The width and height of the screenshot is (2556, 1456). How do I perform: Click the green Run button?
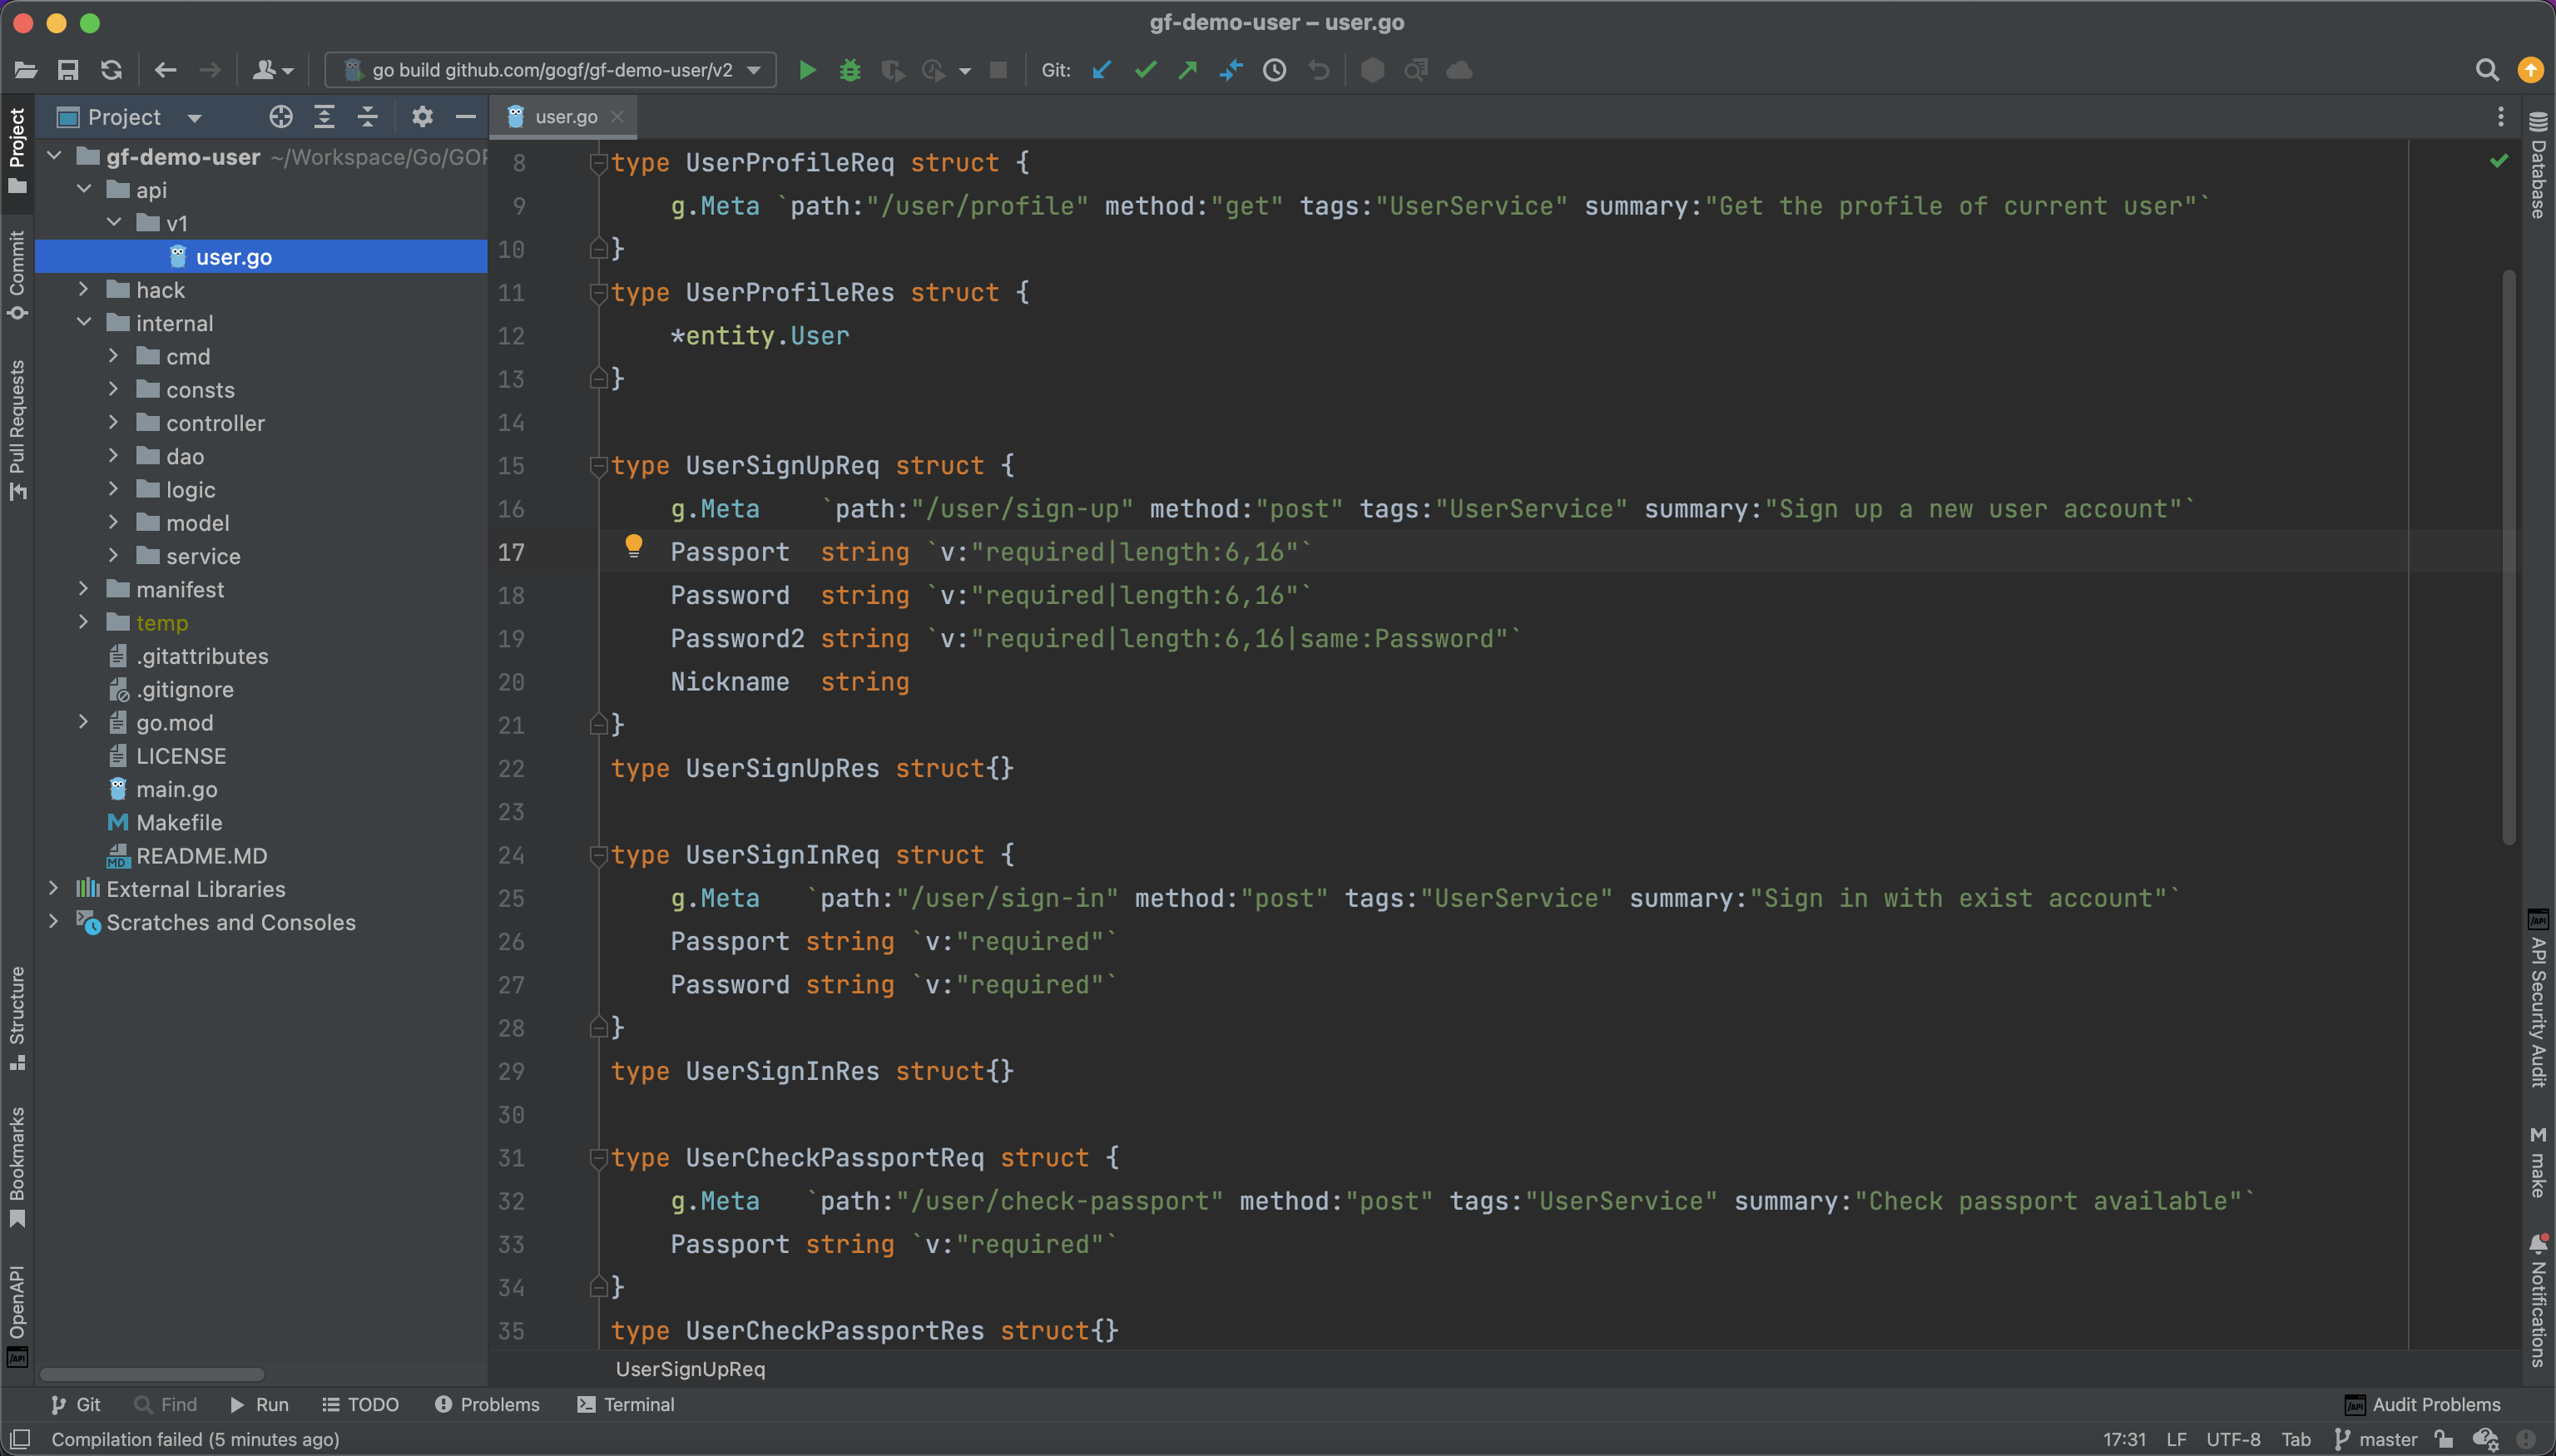pyautogui.click(x=807, y=70)
